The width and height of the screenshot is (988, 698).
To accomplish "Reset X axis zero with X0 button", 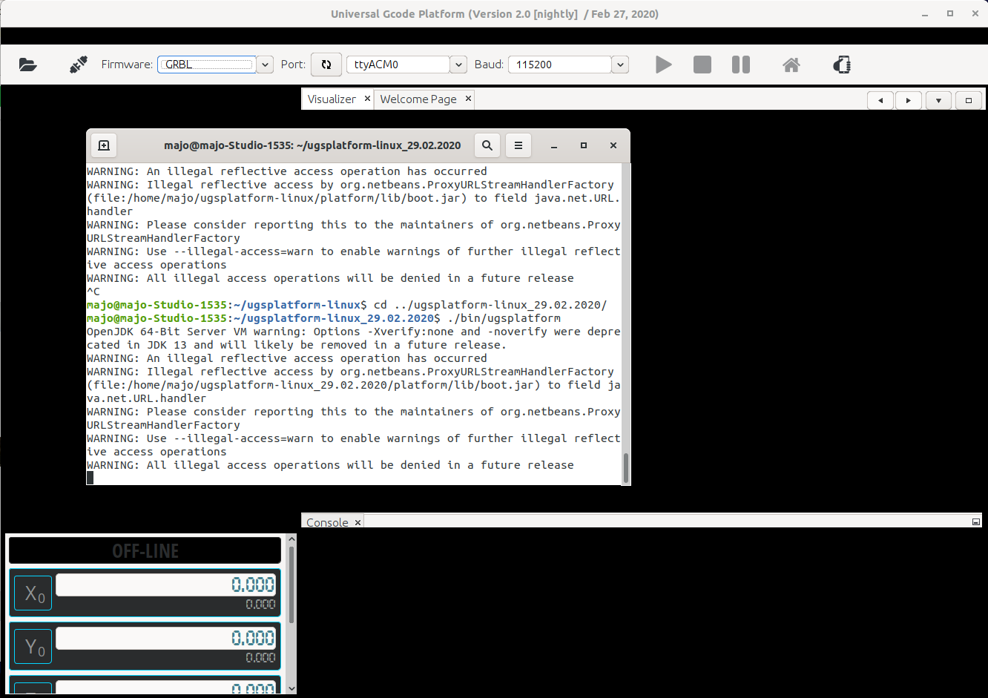I will (33, 593).
